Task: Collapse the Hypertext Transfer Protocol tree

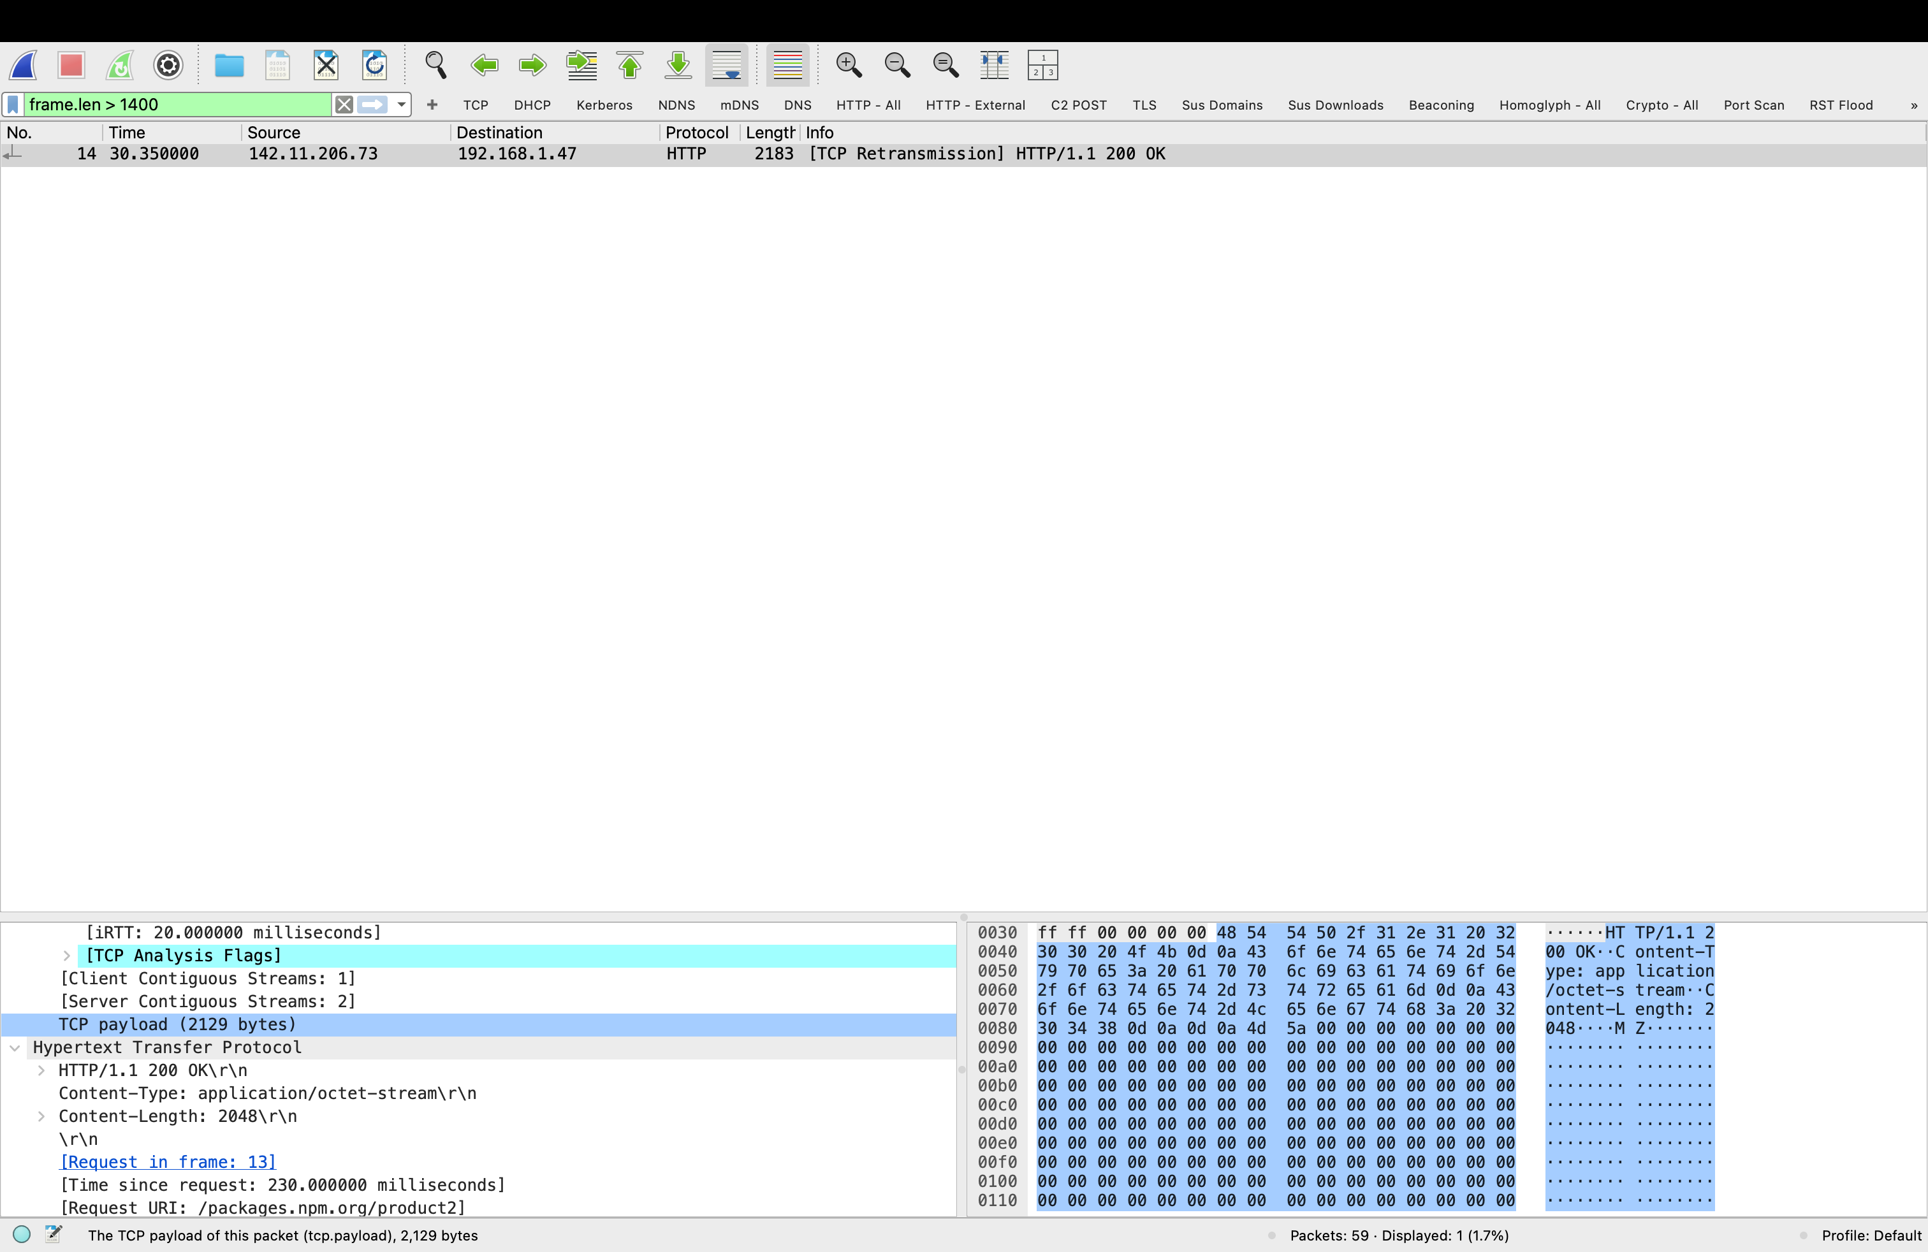Action: tap(15, 1047)
